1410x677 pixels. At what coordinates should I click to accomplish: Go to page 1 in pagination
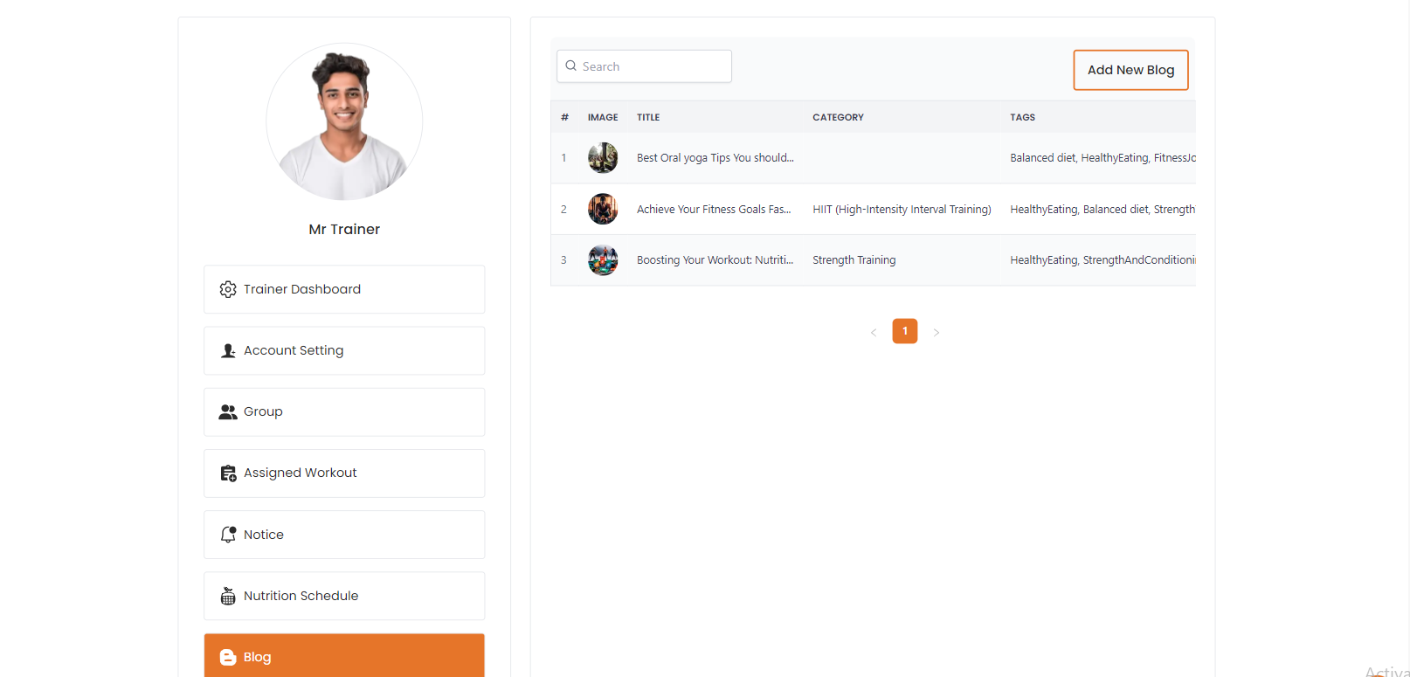pos(904,331)
